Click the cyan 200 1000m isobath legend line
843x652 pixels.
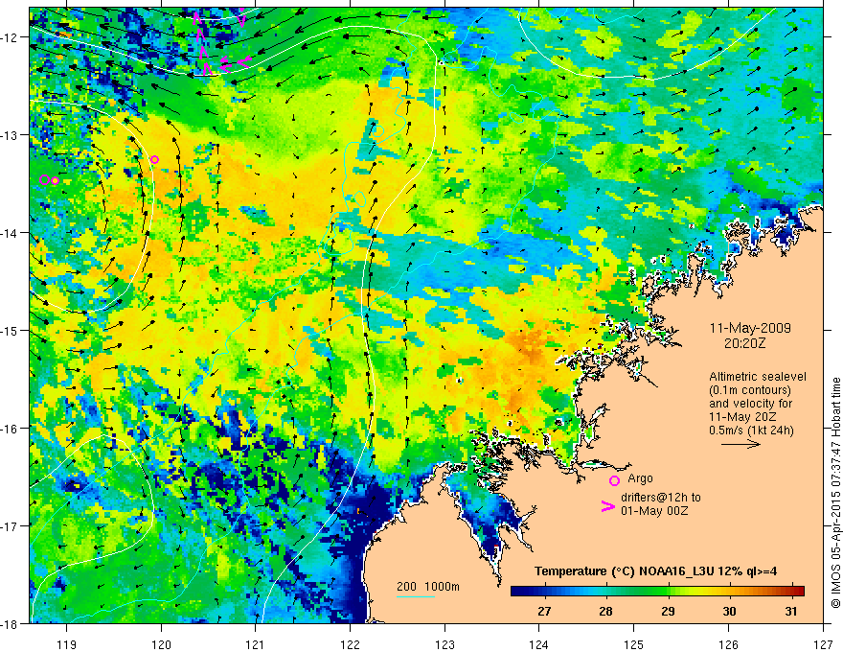click(x=416, y=596)
